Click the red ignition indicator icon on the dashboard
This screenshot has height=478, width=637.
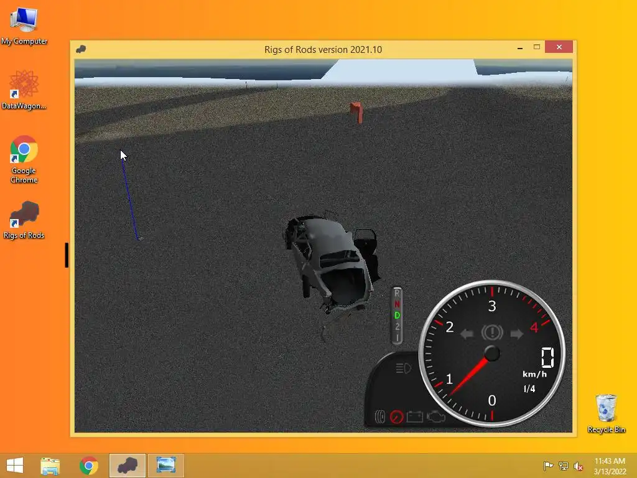396,417
